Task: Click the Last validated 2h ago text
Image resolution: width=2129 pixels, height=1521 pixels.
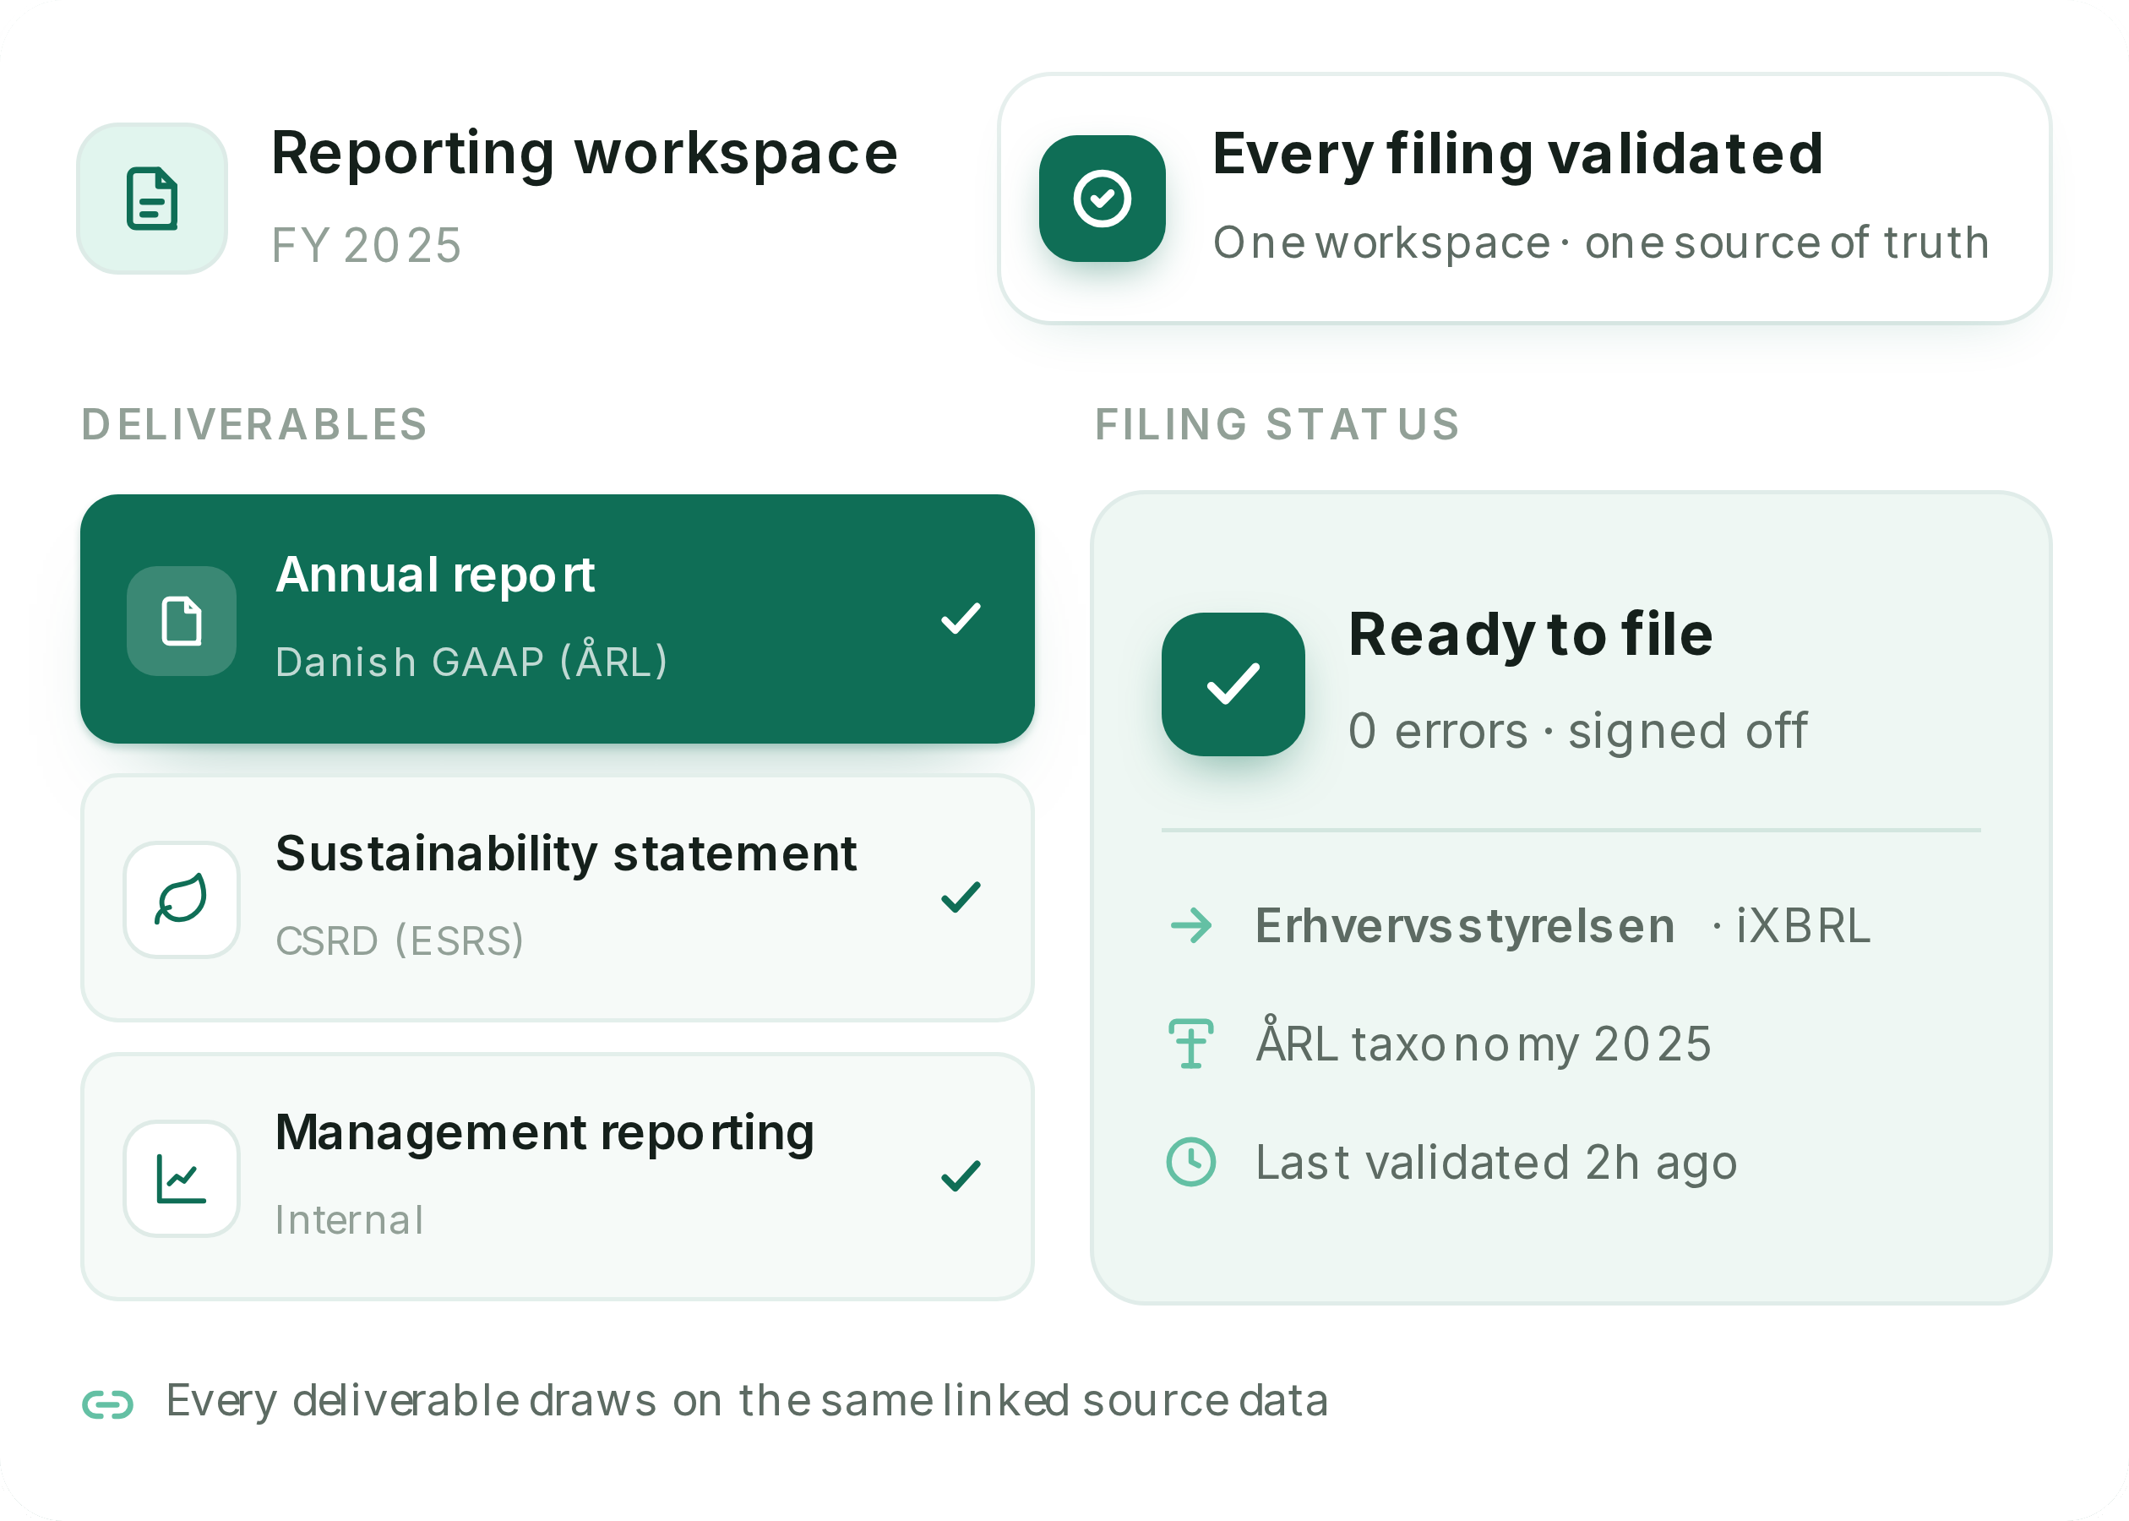Action: 1496,1164
